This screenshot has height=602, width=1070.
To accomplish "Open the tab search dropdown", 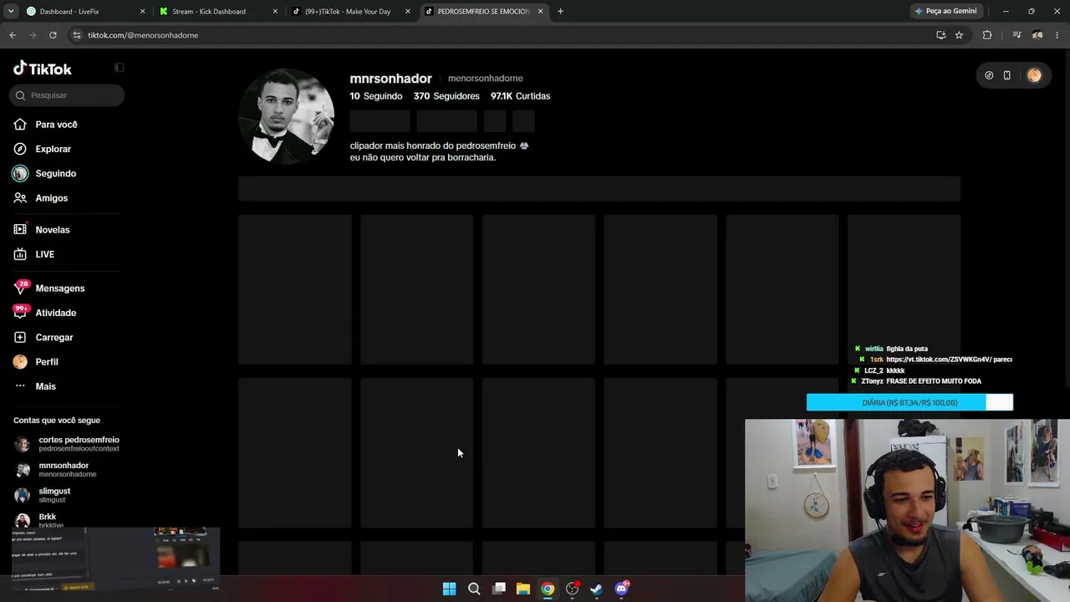I will click(10, 12).
